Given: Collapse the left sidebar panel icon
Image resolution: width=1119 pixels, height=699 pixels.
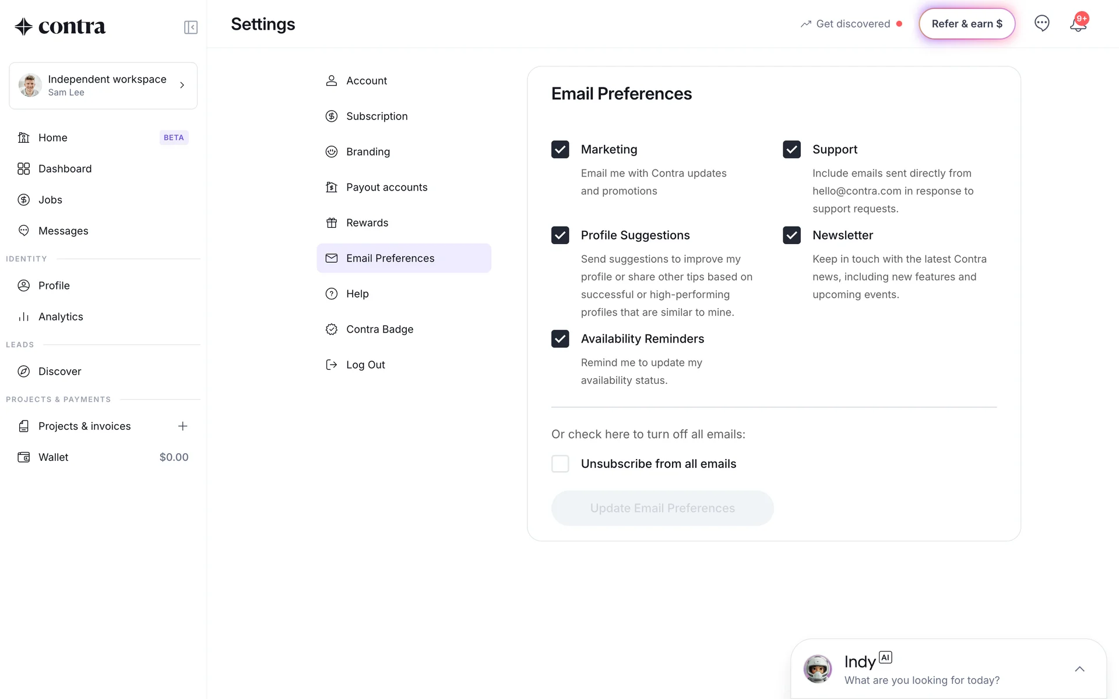Looking at the screenshot, I should click(x=191, y=27).
